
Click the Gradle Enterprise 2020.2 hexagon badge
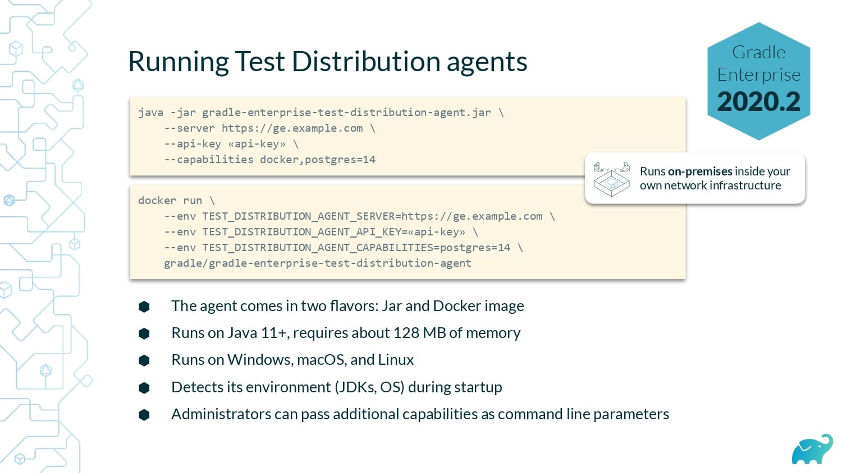(x=759, y=81)
